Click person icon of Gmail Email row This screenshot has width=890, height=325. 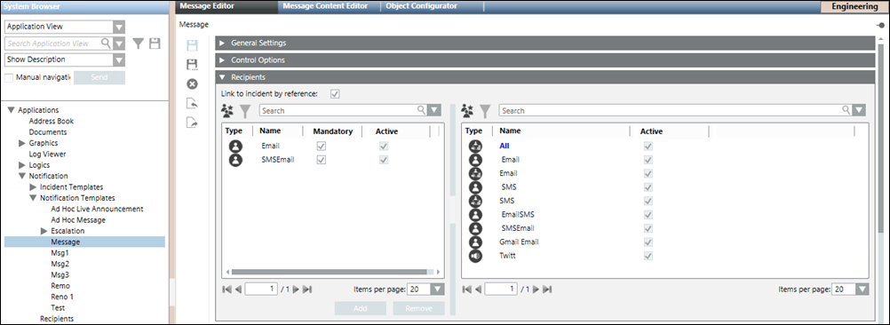475,242
